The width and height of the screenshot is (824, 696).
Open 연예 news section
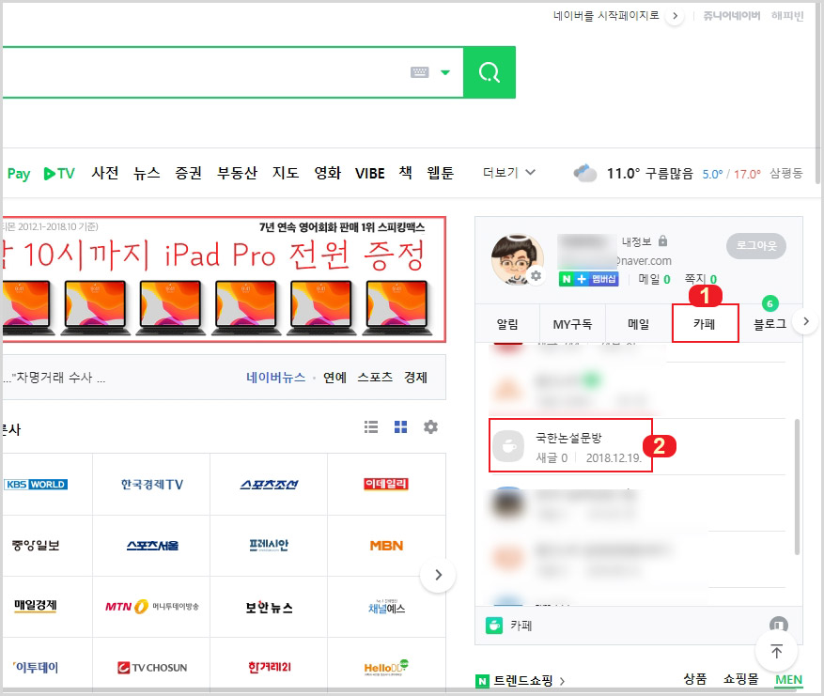pos(334,378)
